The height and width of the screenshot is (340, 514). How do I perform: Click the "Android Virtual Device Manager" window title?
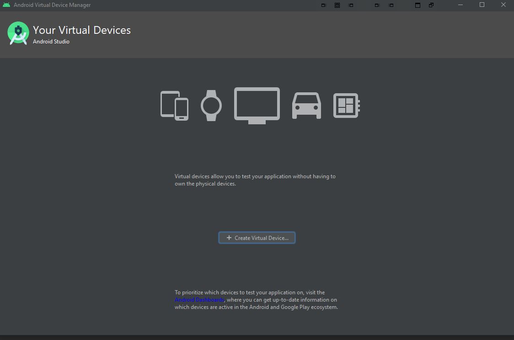[x=52, y=5]
